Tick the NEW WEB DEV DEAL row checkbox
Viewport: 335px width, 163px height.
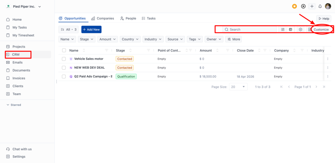point(64,68)
